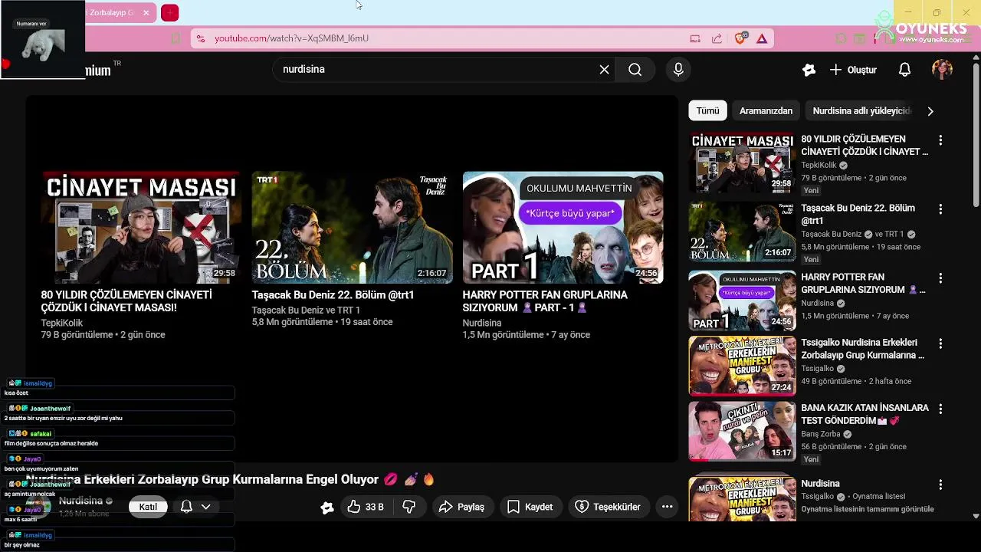Clear the search text with the X icon

click(604, 70)
